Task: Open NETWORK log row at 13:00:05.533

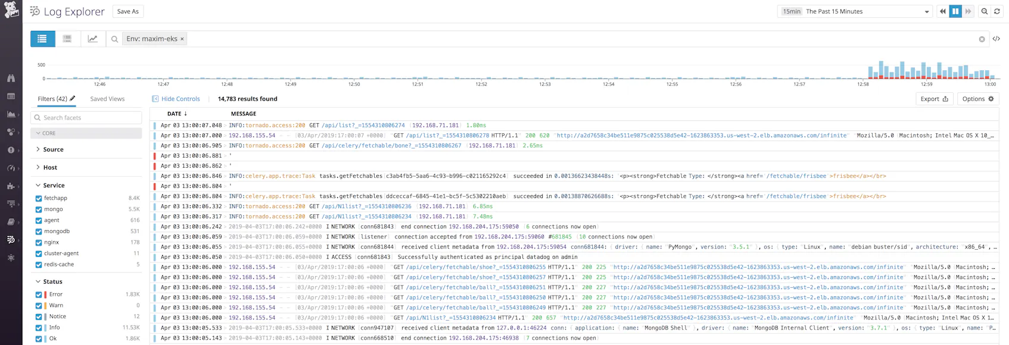Action: pyautogui.click(x=575, y=328)
